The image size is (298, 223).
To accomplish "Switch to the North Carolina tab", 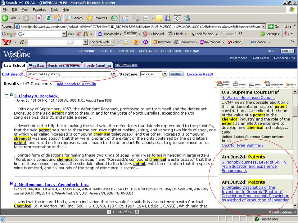I will tap(97, 65).
